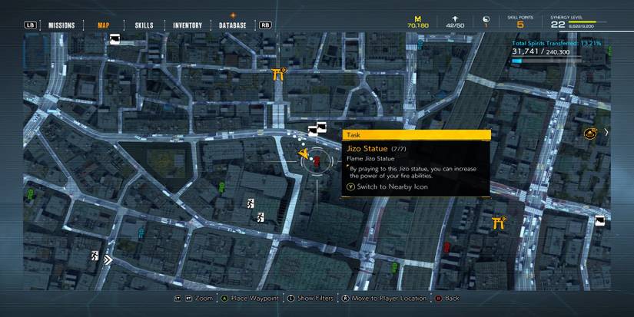Switch to the Skills tab
This screenshot has height=317, width=634.
(144, 25)
